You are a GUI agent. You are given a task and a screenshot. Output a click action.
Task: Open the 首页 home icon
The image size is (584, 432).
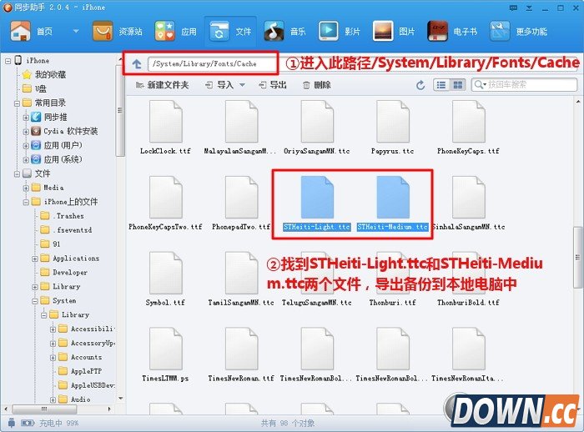[x=21, y=31]
